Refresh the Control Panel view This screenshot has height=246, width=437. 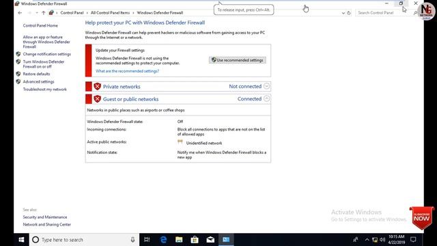349,13
